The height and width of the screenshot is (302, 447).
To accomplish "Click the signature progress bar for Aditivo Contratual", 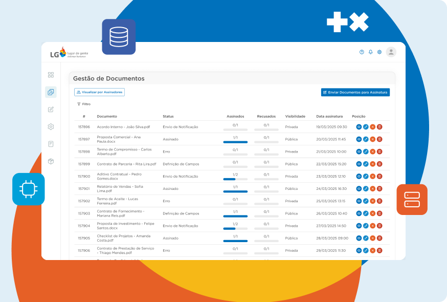I will click(235, 179).
